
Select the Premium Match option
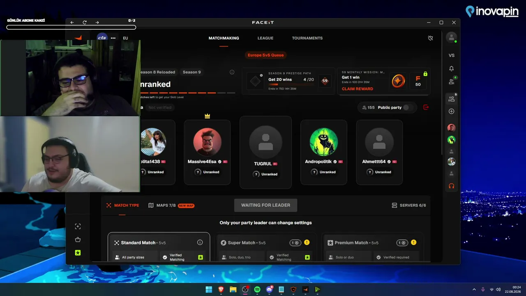tap(373, 247)
